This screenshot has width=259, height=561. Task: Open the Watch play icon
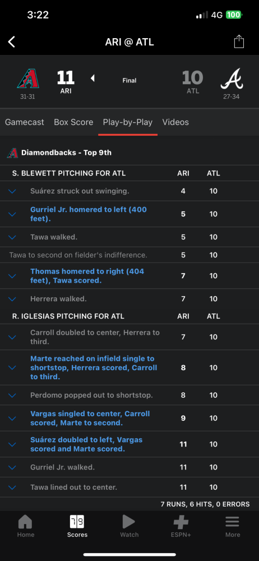point(129,522)
